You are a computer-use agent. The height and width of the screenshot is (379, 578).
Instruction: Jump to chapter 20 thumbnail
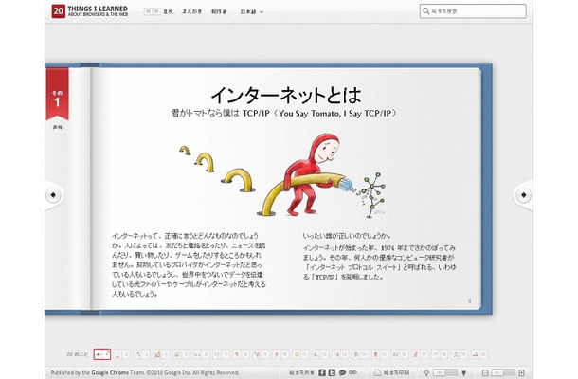pos(479,354)
